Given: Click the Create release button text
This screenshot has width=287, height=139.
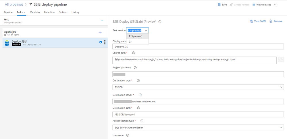Looking at the screenshot, I should [x=242, y=5].
